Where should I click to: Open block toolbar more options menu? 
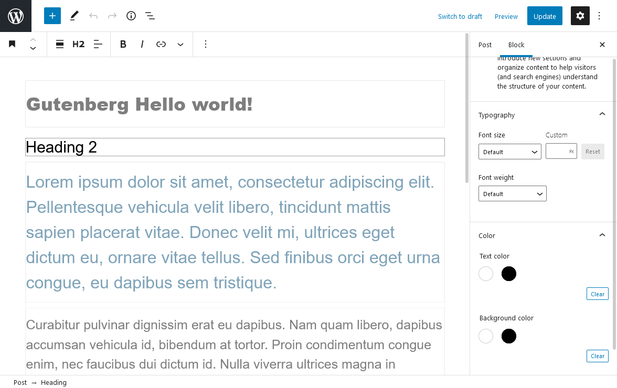pyautogui.click(x=206, y=44)
